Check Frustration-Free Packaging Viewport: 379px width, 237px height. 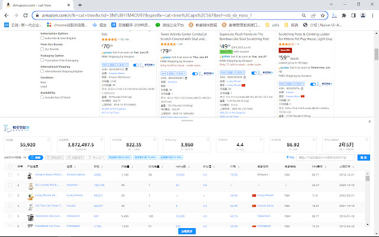point(42,60)
